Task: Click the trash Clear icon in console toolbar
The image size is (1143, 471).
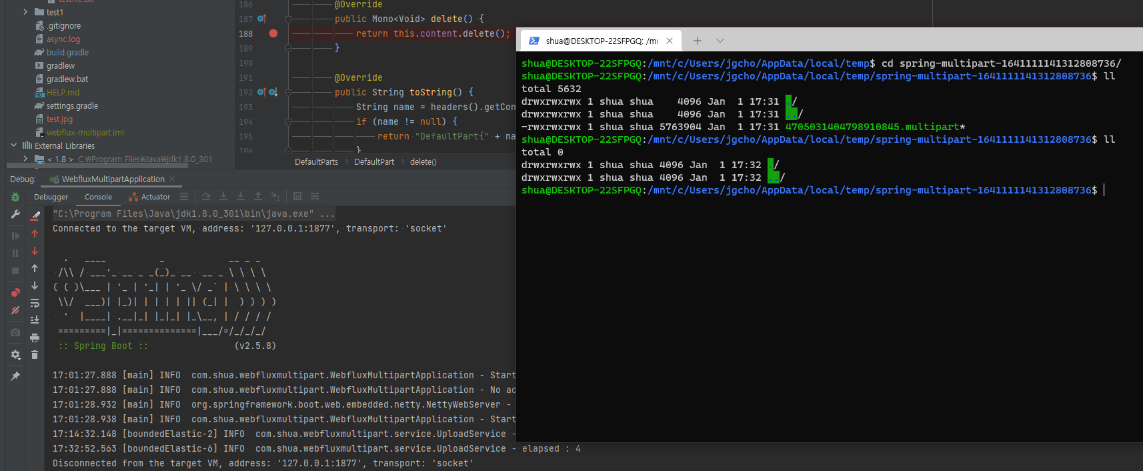Action: pyautogui.click(x=35, y=355)
